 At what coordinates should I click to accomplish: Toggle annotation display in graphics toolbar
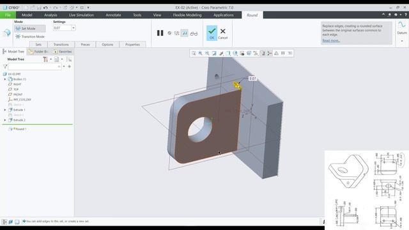click(x=263, y=53)
